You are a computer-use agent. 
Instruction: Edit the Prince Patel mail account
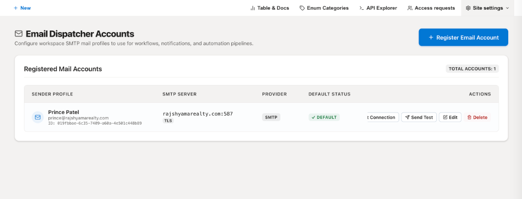(450, 117)
